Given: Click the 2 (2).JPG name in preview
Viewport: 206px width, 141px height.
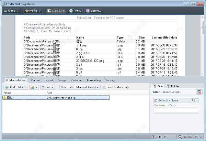Looking at the screenshot, I should click(82, 53).
